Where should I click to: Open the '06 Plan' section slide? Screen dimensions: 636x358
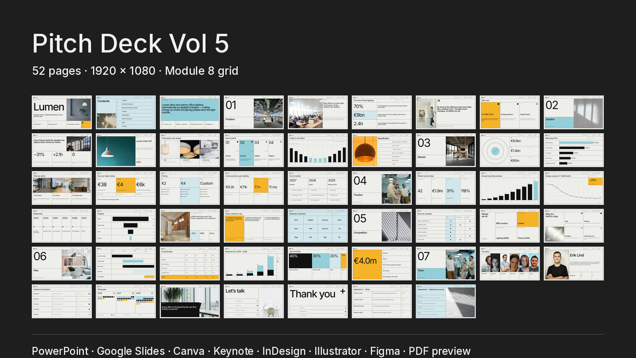point(61,264)
